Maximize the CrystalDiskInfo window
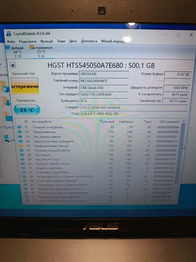This screenshot has width=196, height=262. point(178,35)
